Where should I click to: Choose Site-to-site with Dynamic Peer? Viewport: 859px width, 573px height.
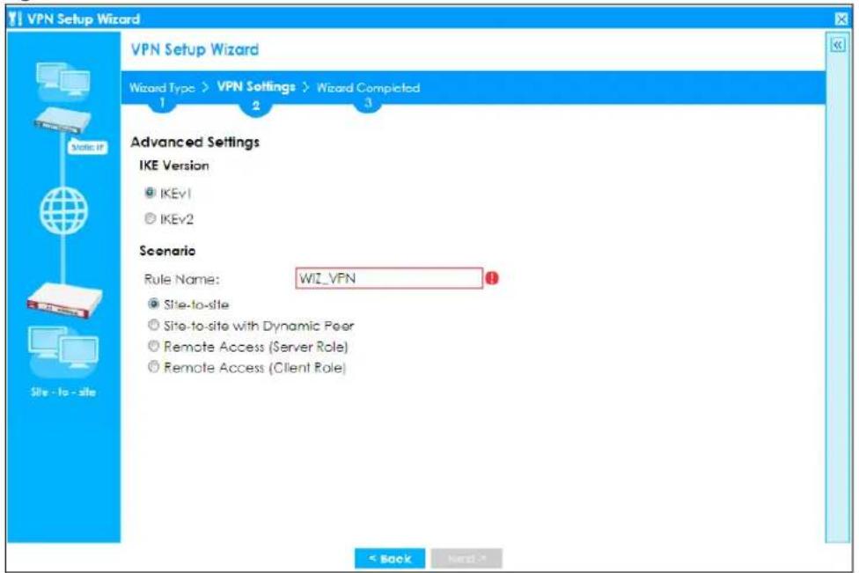(154, 326)
